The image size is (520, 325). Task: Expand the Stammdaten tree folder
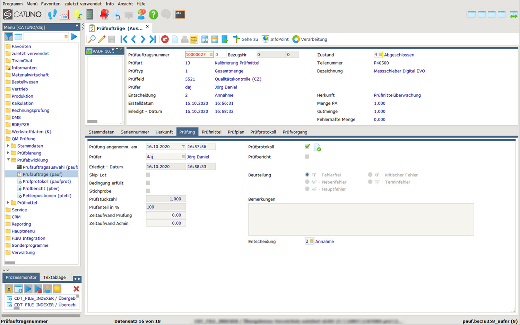pyautogui.click(x=8, y=146)
